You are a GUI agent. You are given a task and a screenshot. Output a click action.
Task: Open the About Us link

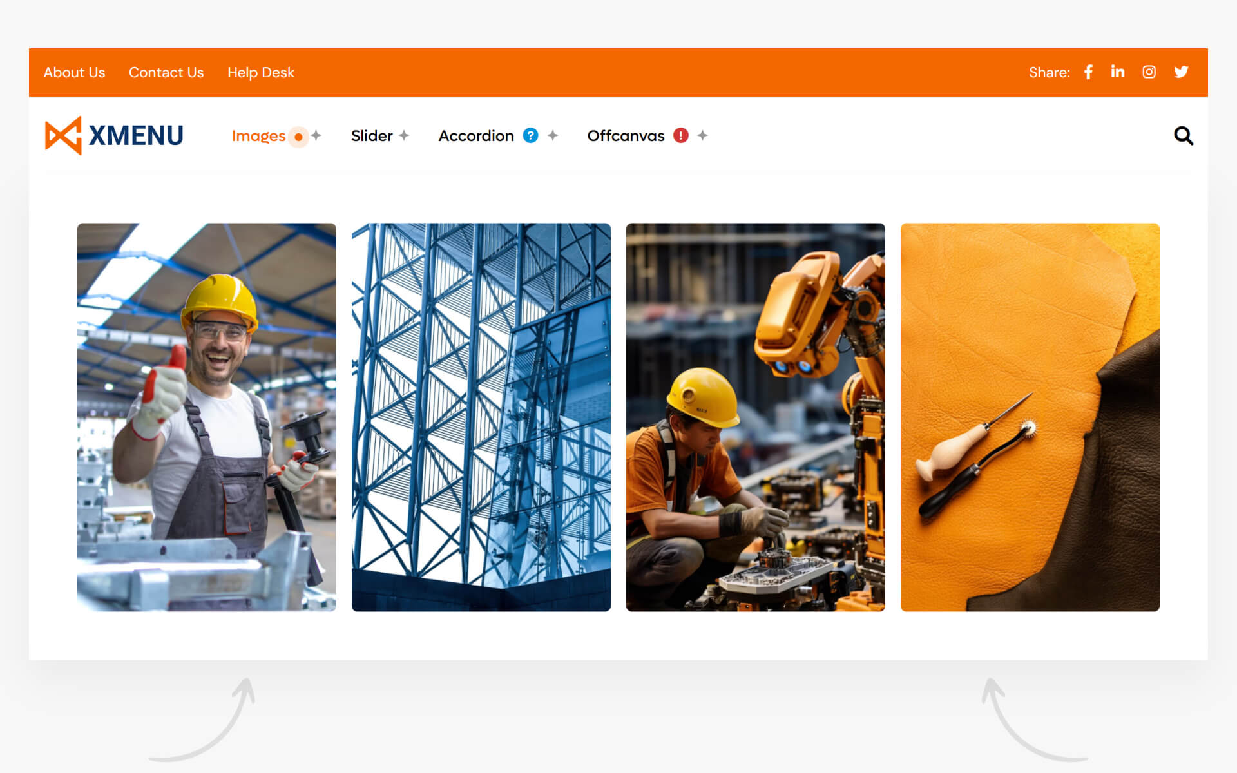pyautogui.click(x=74, y=72)
